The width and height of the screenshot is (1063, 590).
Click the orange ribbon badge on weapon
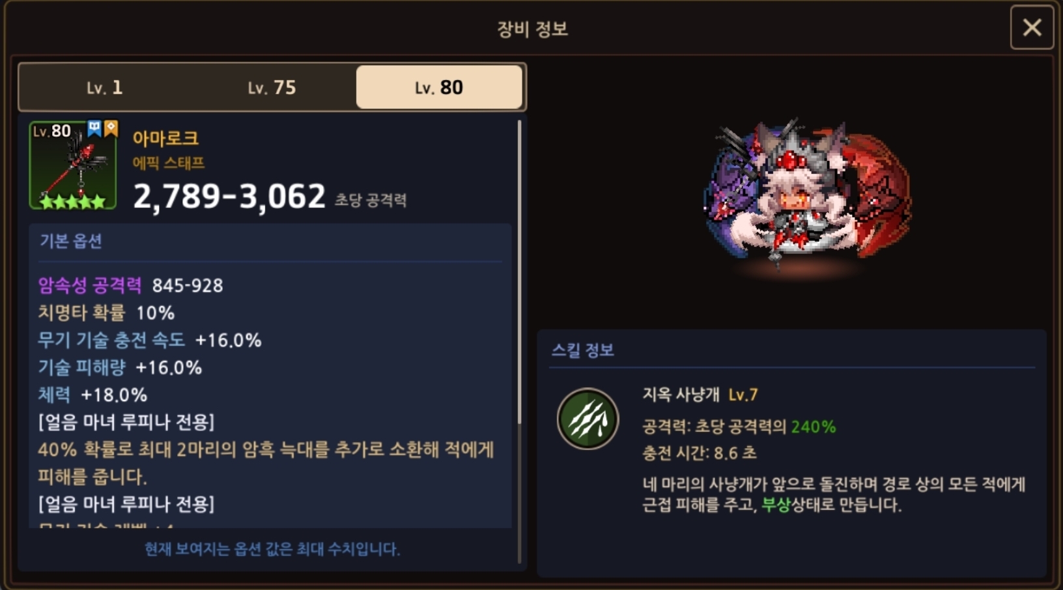click(x=111, y=128)
